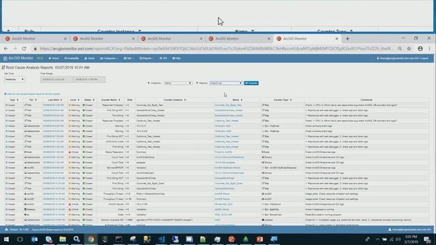Click the Logout link in the header
Screen dimensions: 436x245
pos(424,59)
